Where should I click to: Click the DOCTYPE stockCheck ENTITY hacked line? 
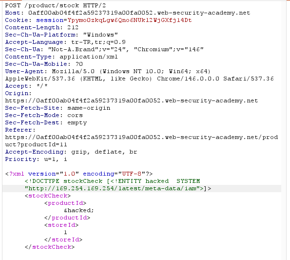coord(112,181)
